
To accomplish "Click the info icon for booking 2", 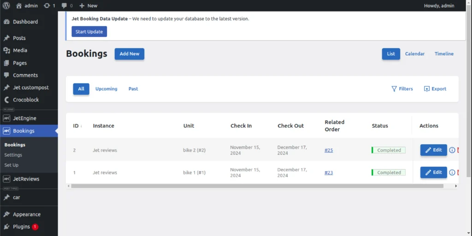I will pyautogui.click(x=452, y=150).
